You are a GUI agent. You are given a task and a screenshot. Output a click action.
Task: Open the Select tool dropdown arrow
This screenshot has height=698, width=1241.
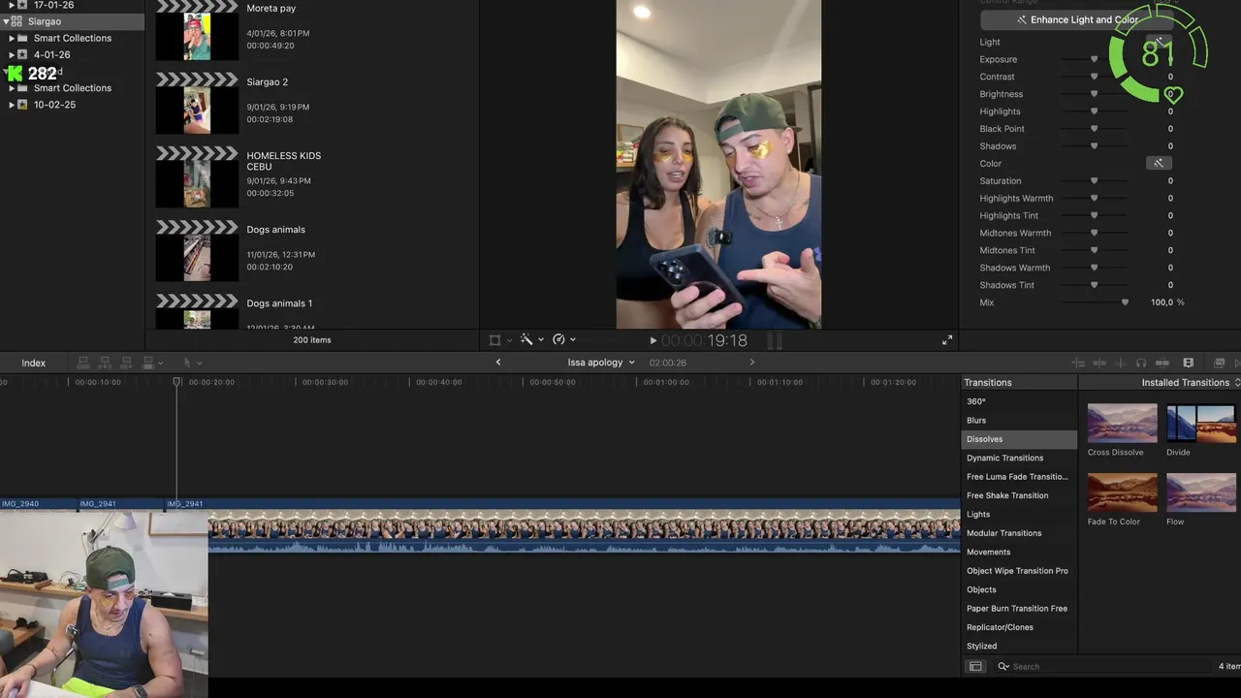tap(199, 363)
